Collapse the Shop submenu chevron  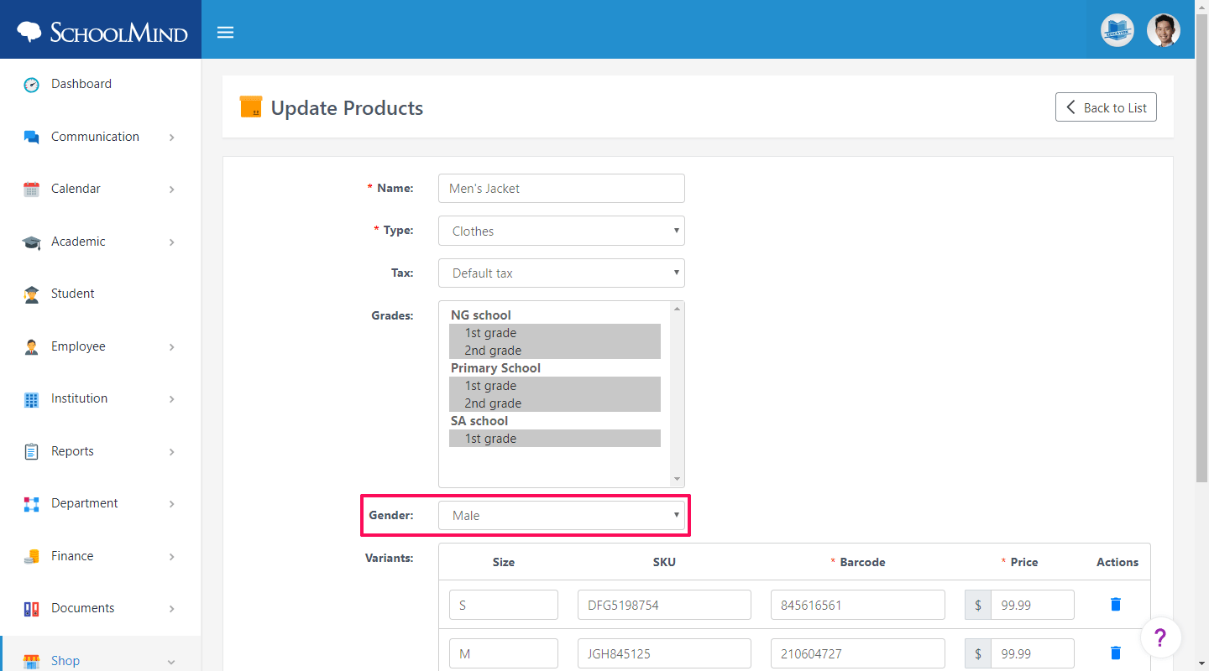pos(171,662)
